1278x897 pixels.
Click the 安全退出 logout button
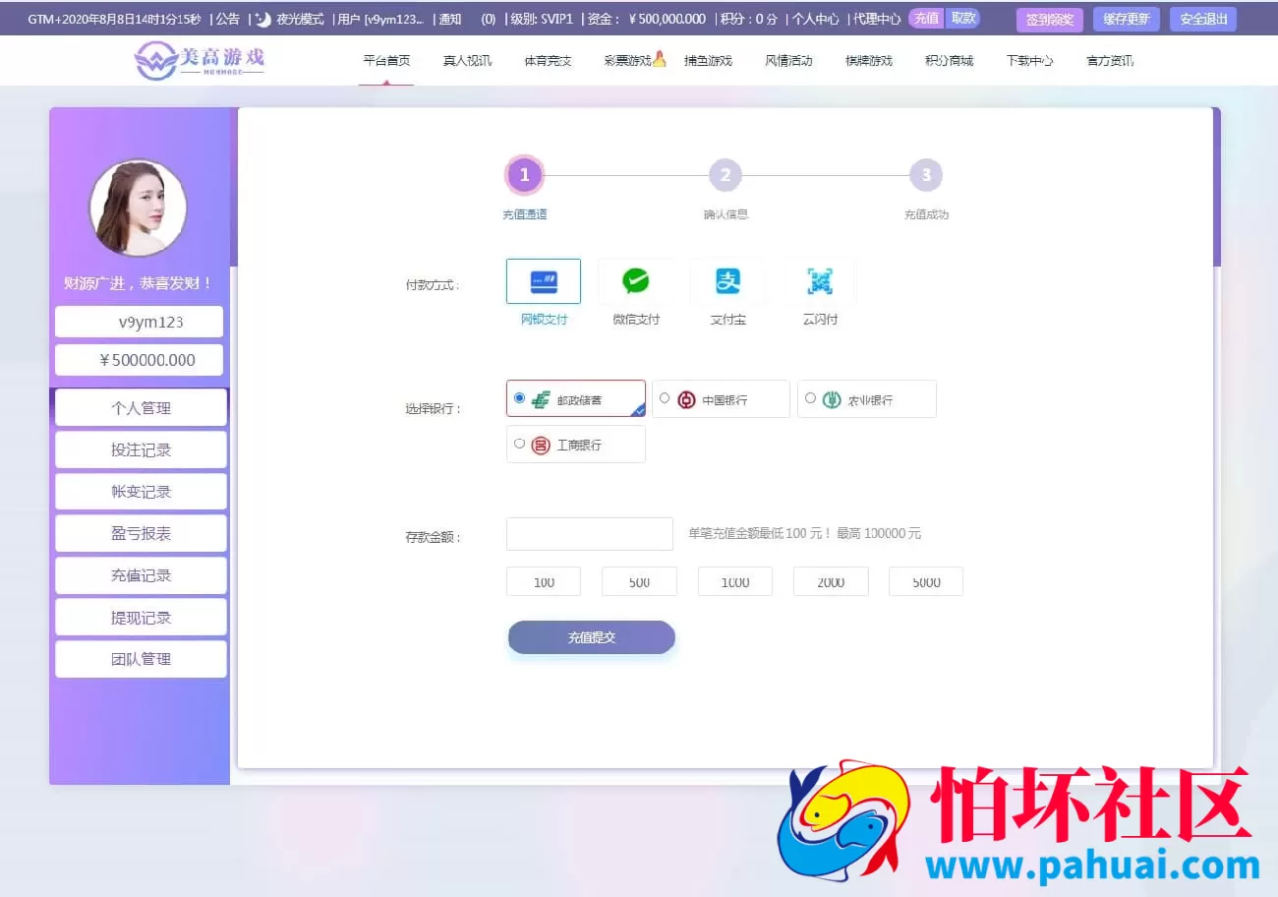(x=1202, y=19)
